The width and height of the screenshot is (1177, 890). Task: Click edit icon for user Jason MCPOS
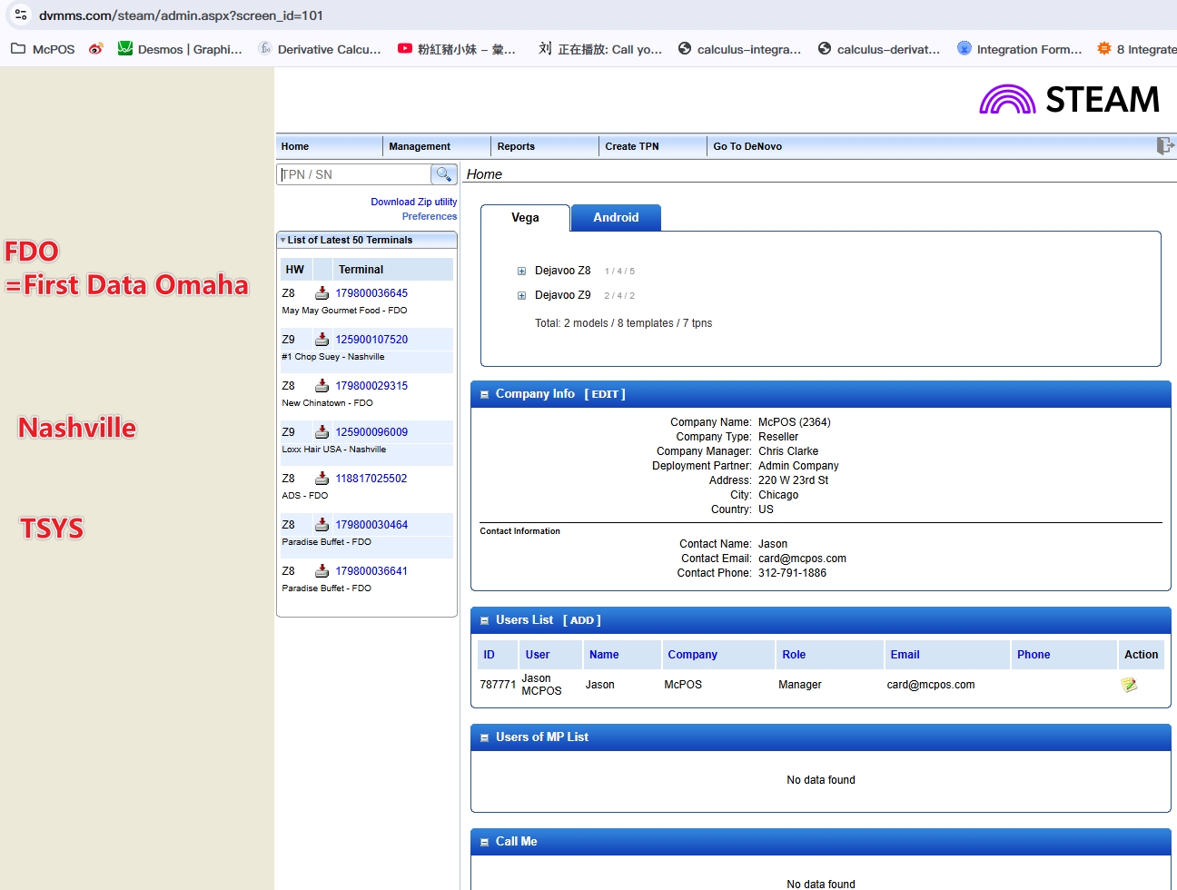pos(1129,685)
